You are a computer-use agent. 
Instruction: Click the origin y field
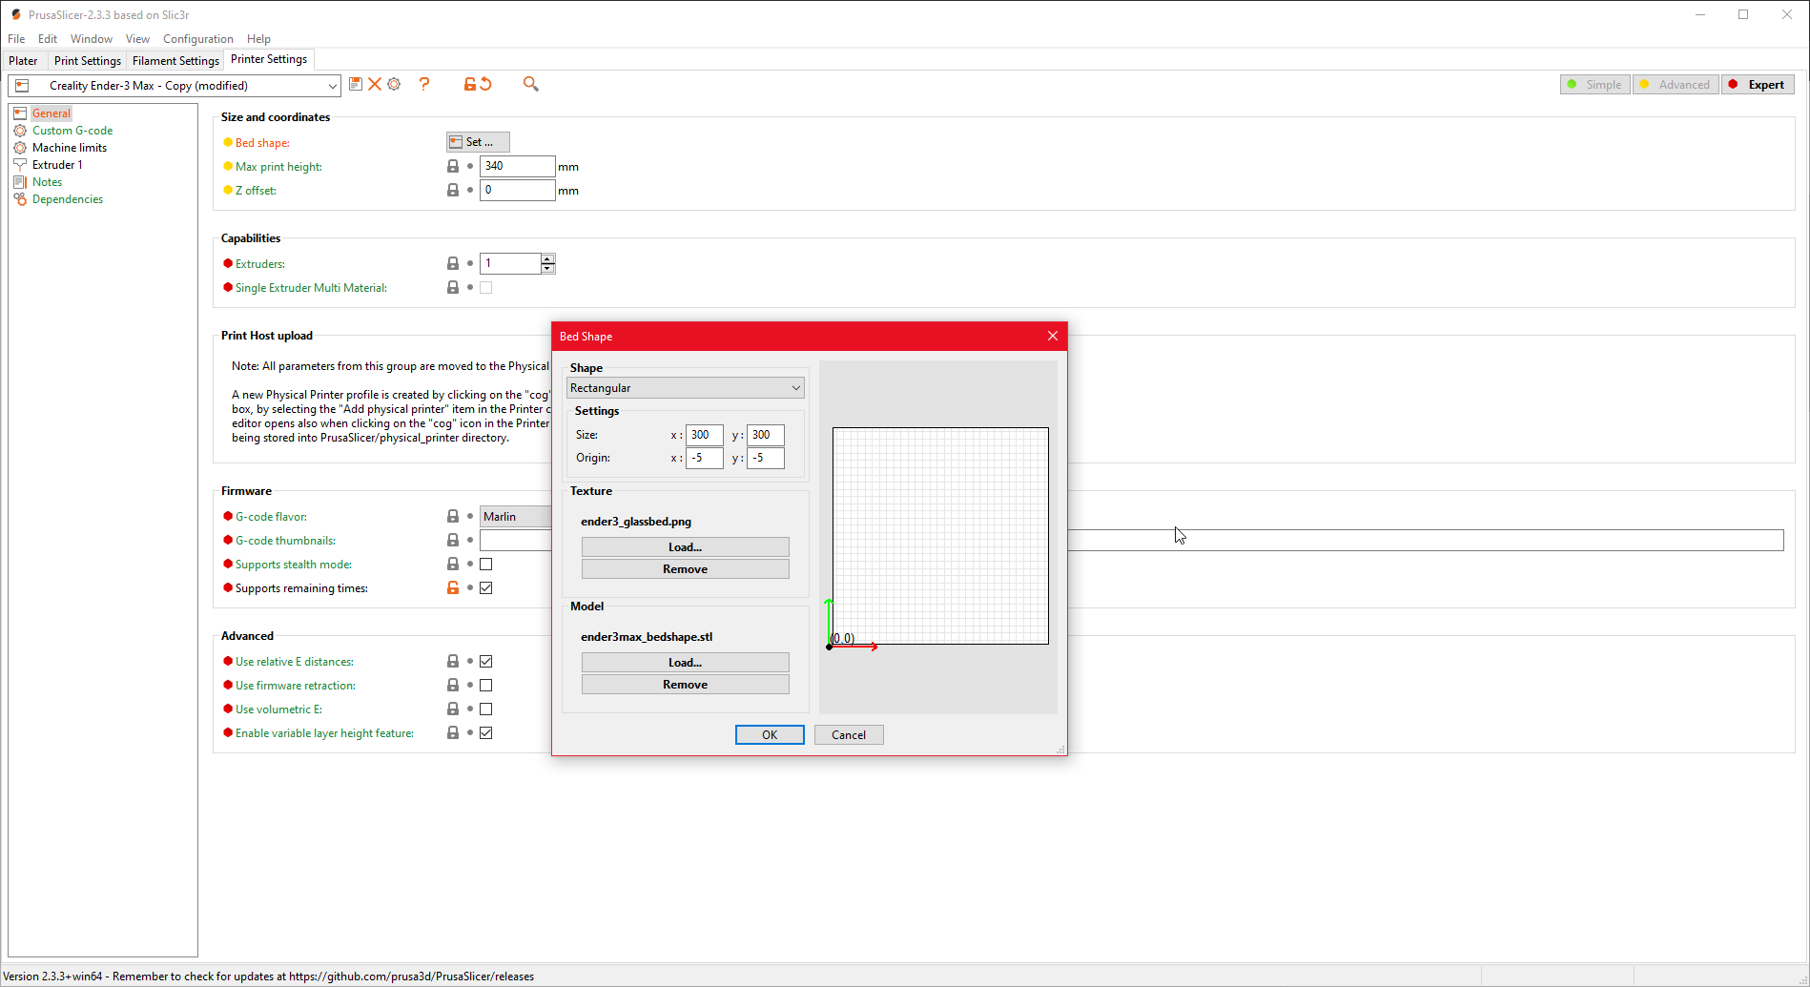(766, 458)
